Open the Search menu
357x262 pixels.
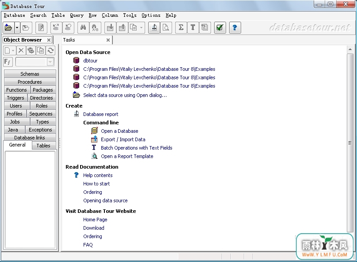coord(38,15)
